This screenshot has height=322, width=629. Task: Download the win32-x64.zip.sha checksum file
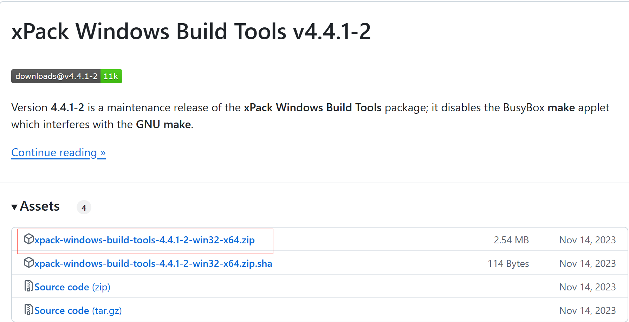click(x=153, y=264)
